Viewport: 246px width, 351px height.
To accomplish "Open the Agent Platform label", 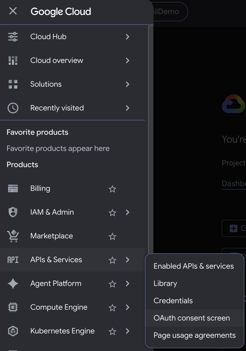I will pyautogui.click(x=56, y=283).
